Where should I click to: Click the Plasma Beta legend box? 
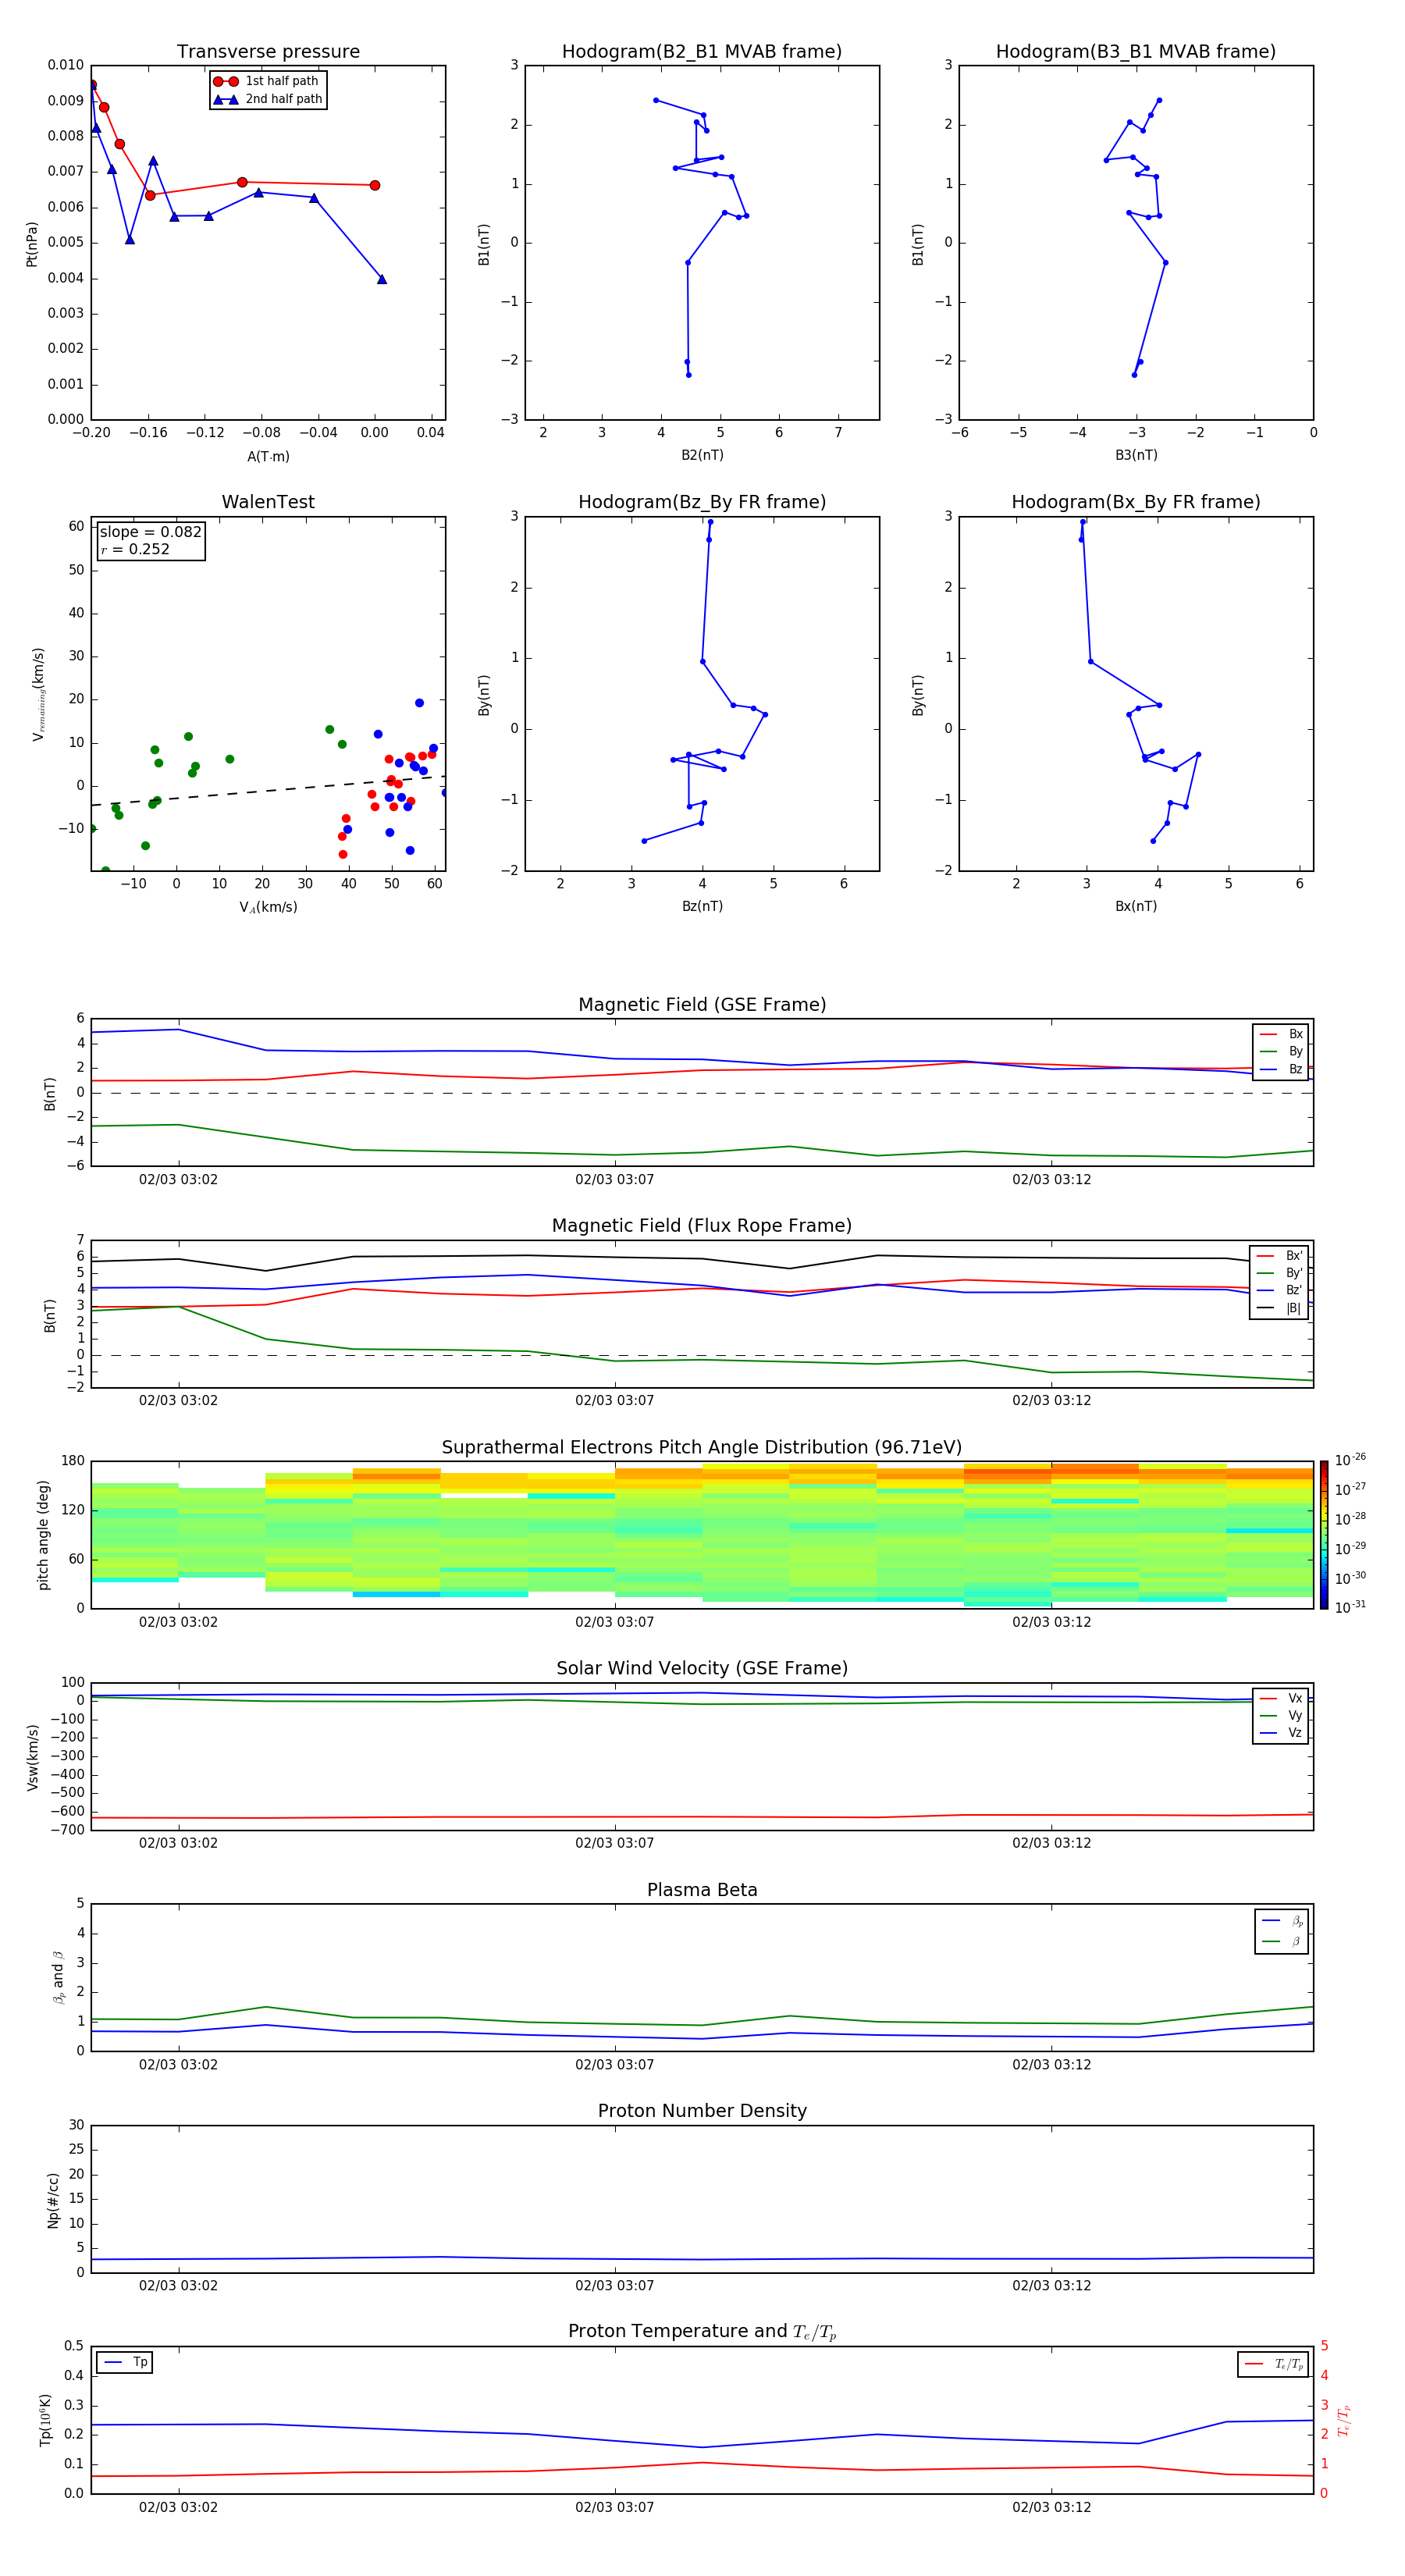coord(1281,1931)
